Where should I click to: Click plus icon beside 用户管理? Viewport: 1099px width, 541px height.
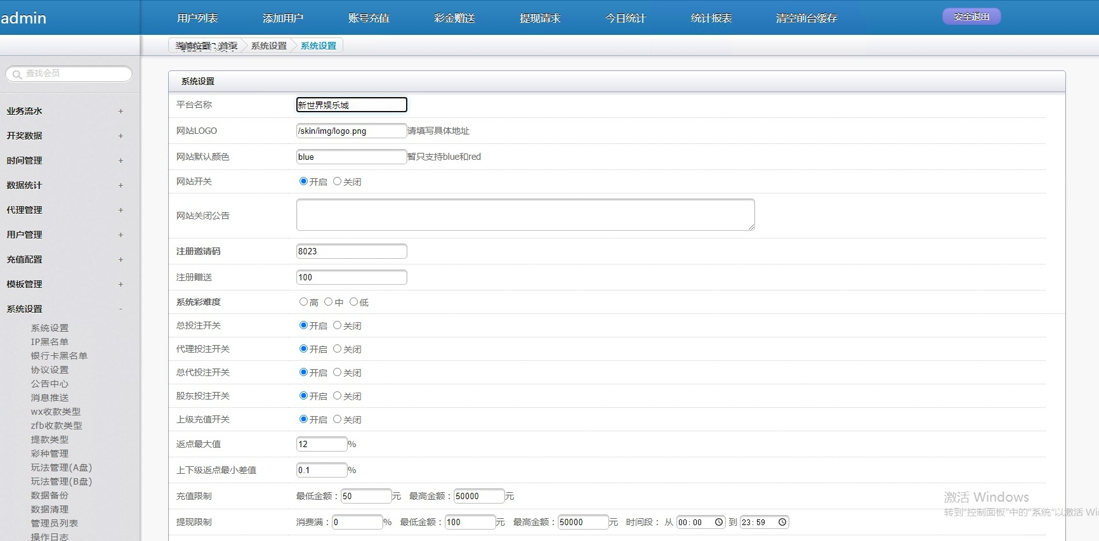pos(121,235)
